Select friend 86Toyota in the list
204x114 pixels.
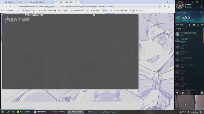(x=189, y=53)
